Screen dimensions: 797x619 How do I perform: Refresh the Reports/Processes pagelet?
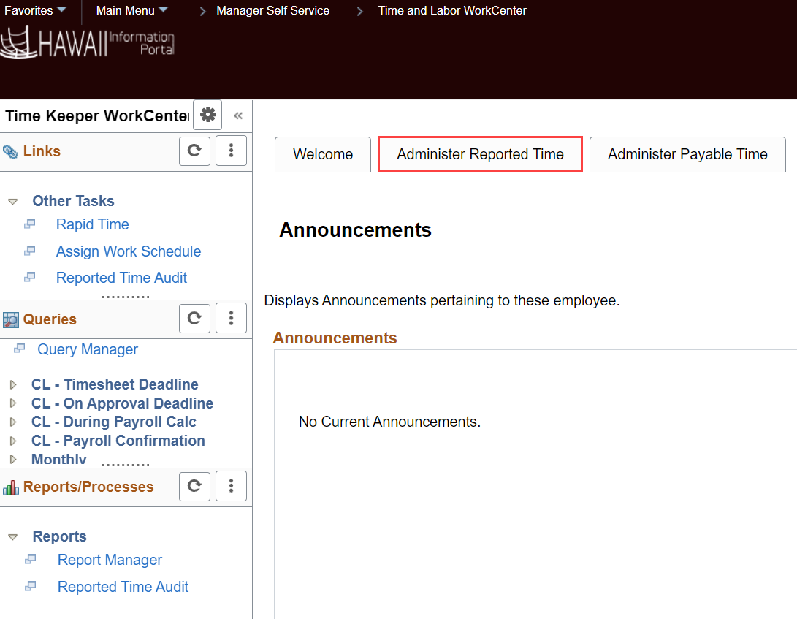click(x=194, y=486)
